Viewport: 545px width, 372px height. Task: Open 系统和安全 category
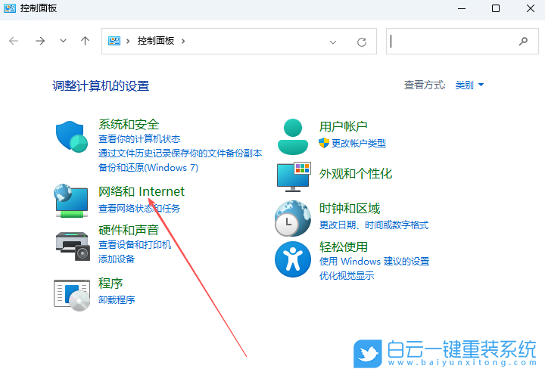point(129,124)
